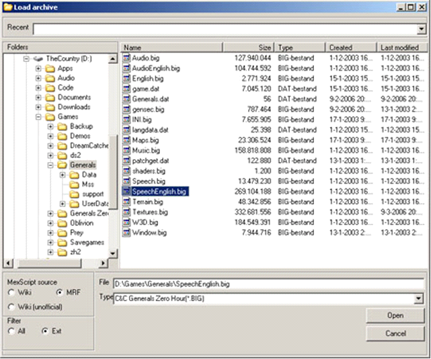
Task: Click the Downloads folder icon in tree
Action: (49, 107)
